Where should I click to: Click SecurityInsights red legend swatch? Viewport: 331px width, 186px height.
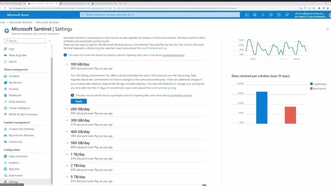coord(311,88)
